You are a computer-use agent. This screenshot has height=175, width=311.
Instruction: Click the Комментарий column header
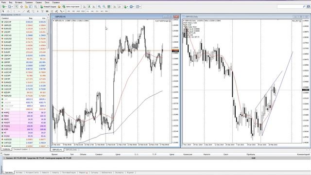303,154
